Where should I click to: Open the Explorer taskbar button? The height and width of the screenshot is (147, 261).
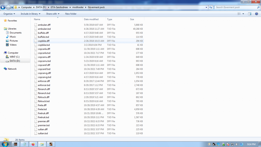42,144
